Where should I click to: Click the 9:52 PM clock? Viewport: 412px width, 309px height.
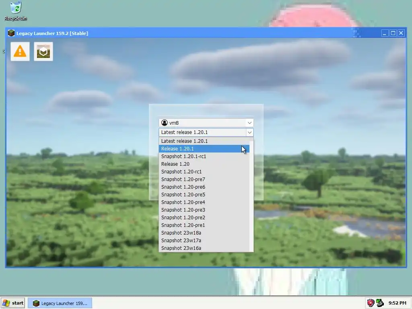click(x=397, y=303)
